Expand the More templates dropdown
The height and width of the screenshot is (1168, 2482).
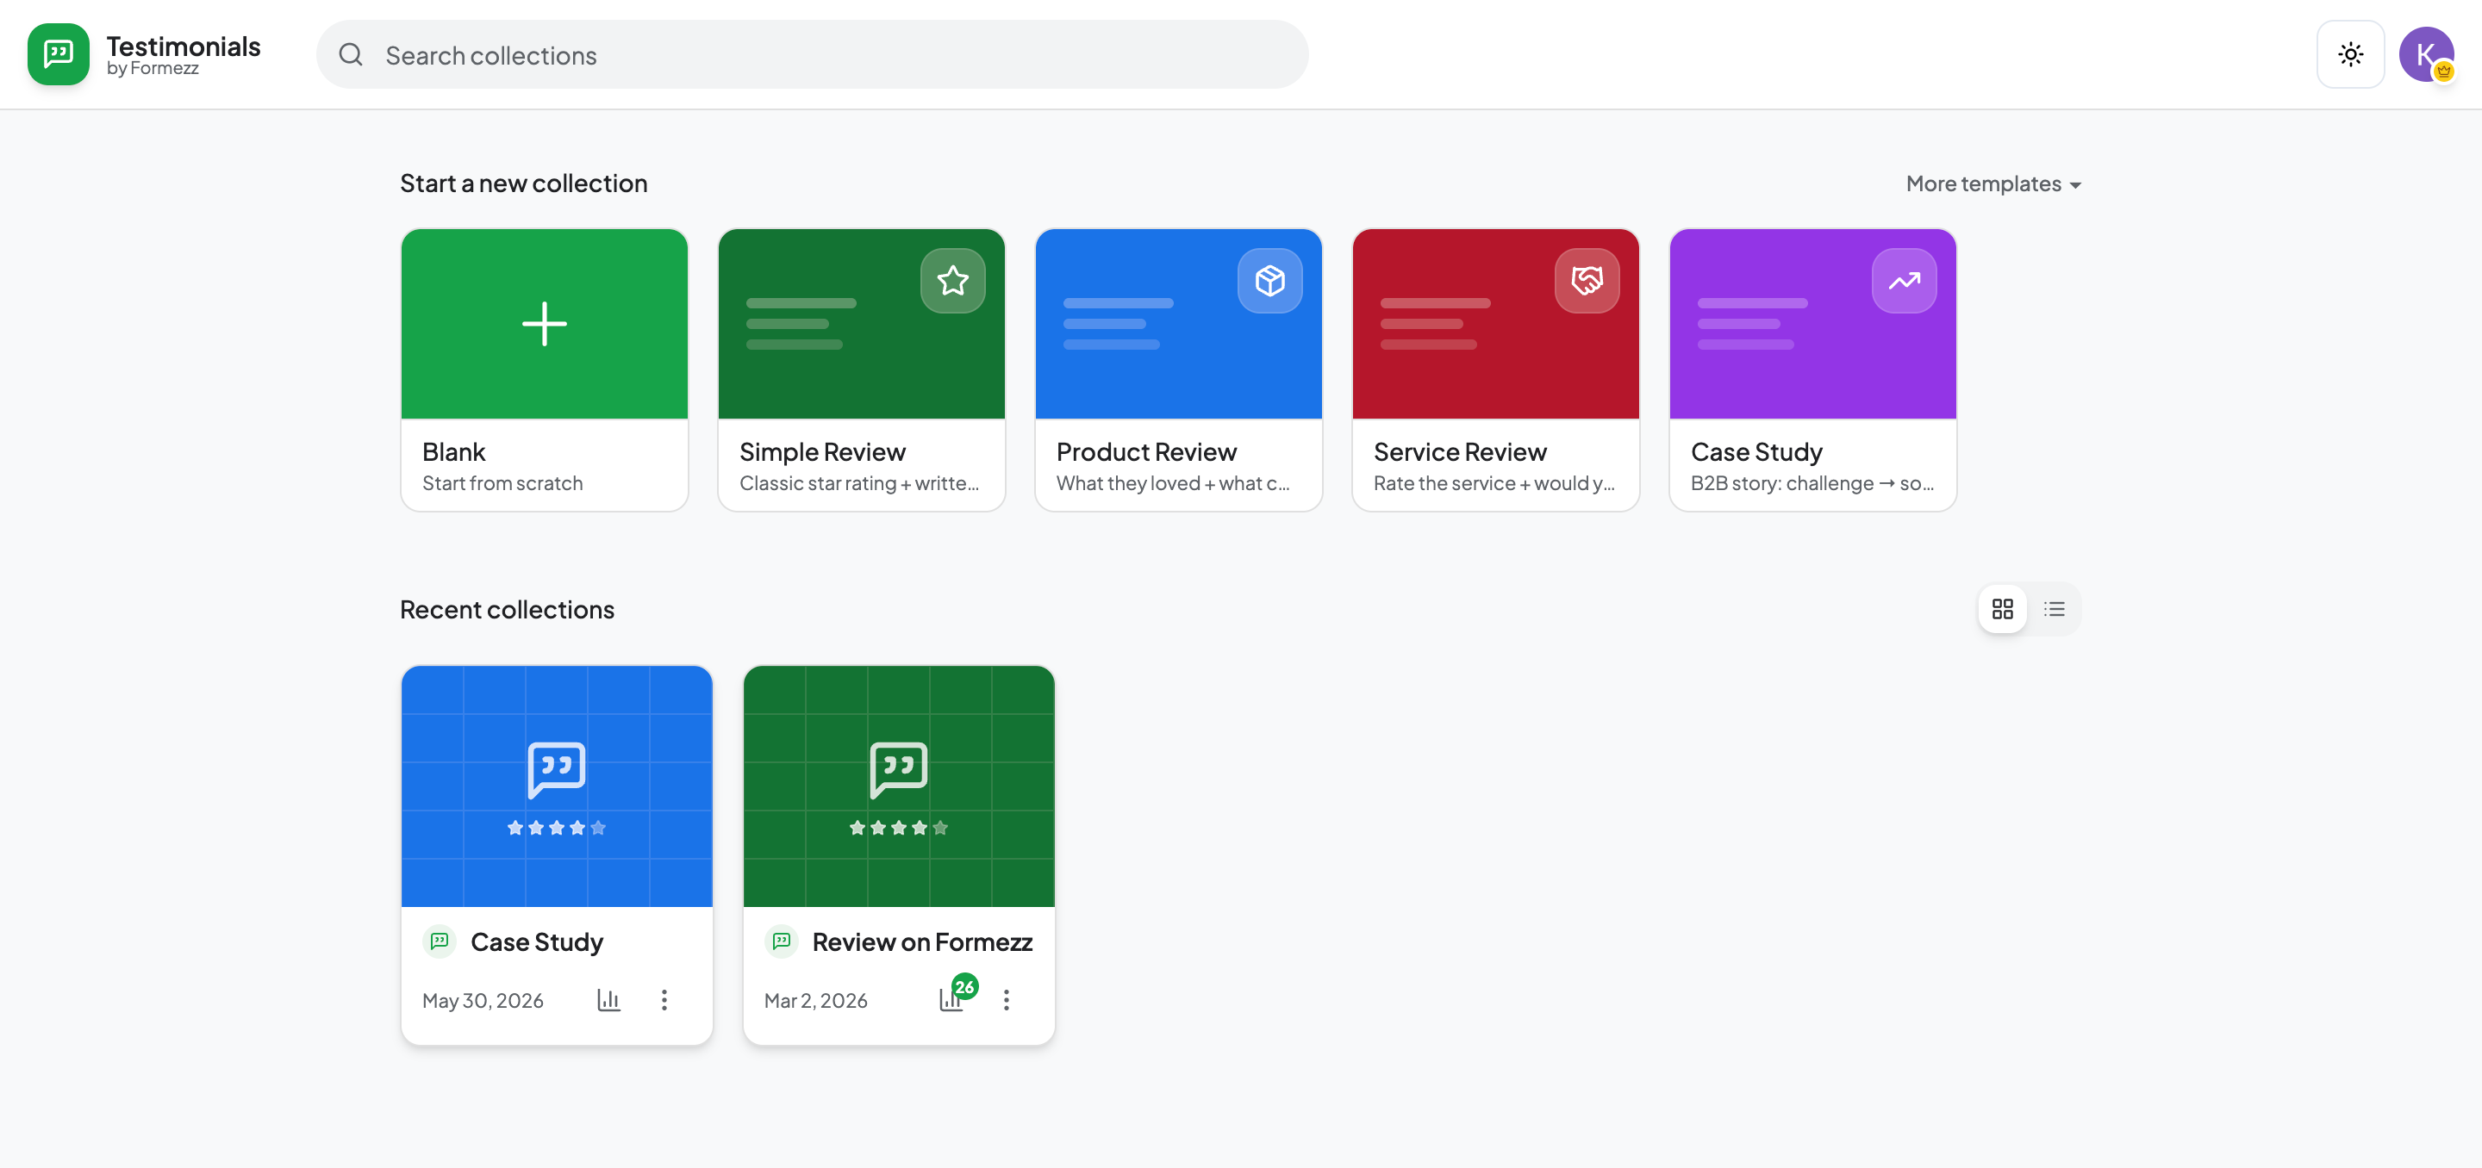(1992, 184)
